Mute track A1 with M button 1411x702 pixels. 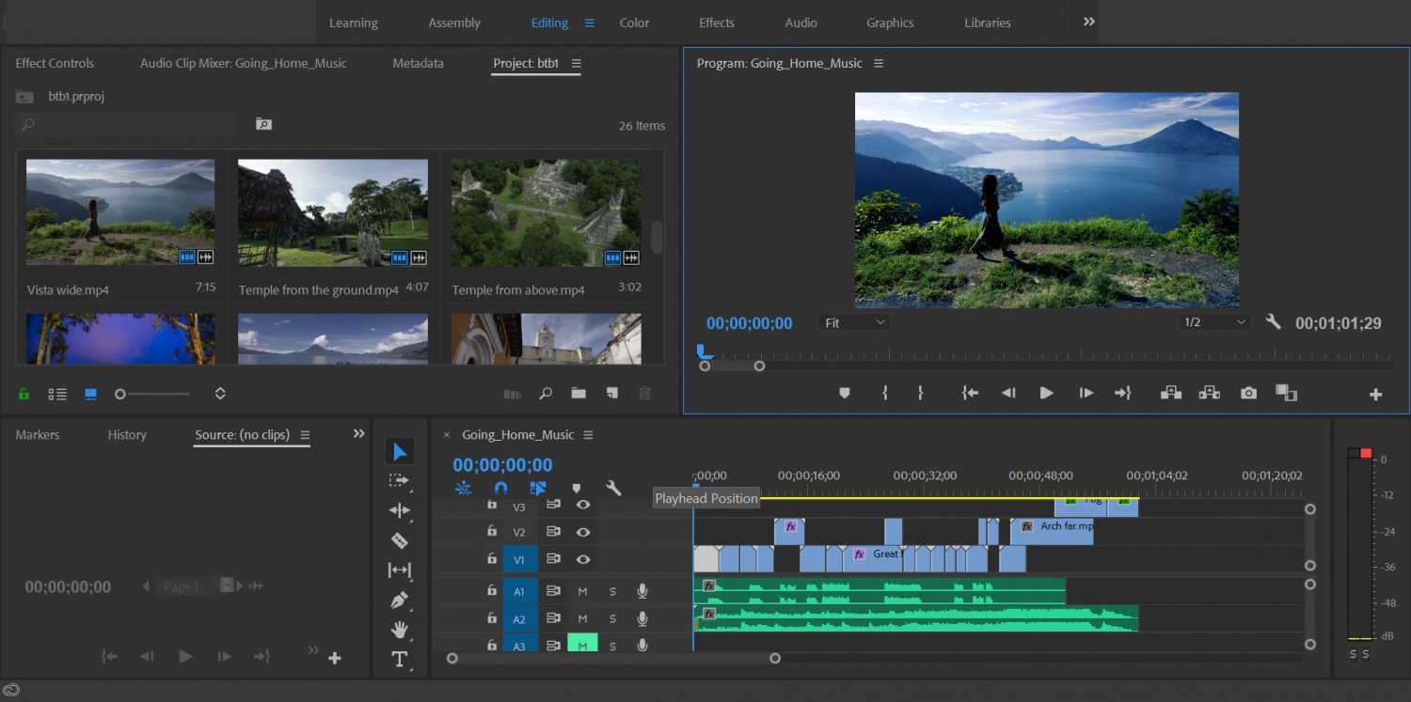pyautogui.click(x=582, y=591)
